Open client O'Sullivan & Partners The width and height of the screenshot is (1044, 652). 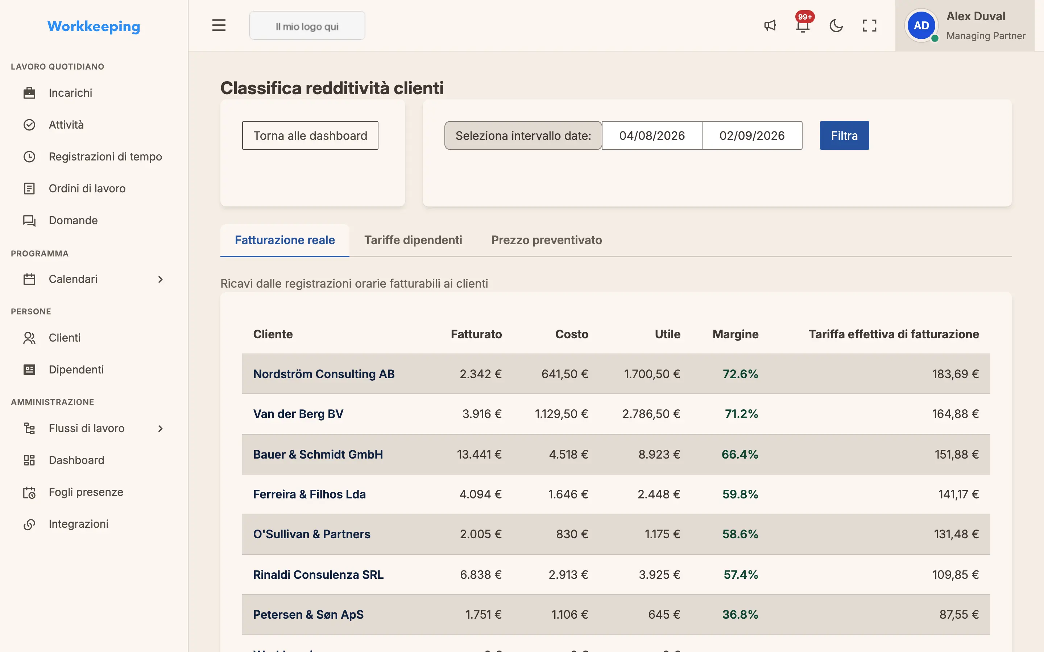point(311,534)
